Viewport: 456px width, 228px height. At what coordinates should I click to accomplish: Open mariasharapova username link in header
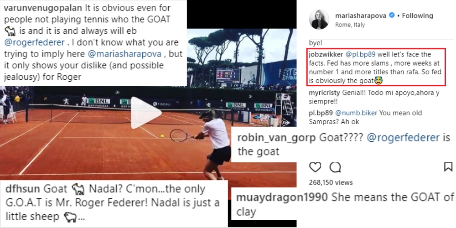[361, 16]
